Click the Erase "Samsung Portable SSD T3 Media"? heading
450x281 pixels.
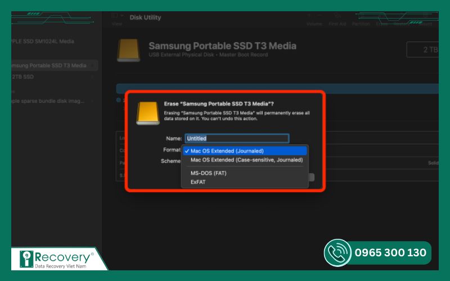(219, 104)
